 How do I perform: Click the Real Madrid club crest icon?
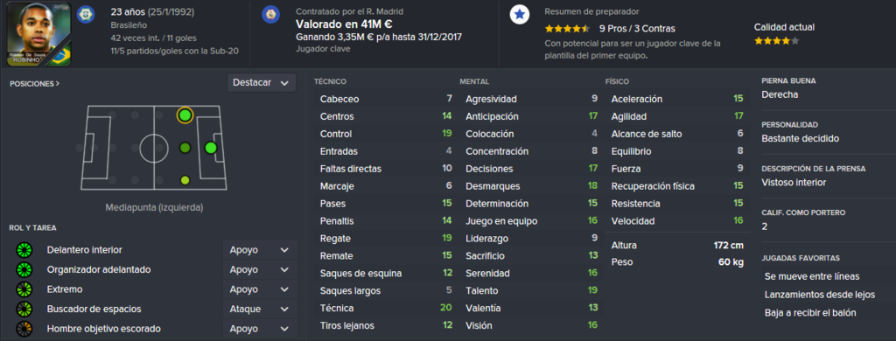coord(270,14)
